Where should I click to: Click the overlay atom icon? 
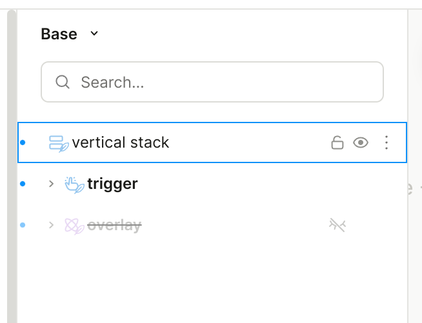(74, 226)
